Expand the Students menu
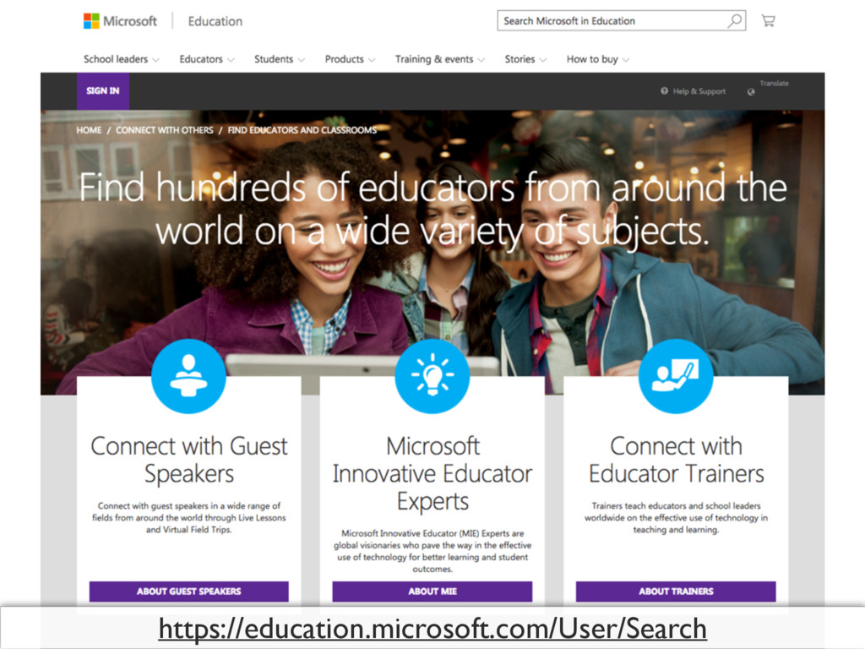 click(279, 59)
